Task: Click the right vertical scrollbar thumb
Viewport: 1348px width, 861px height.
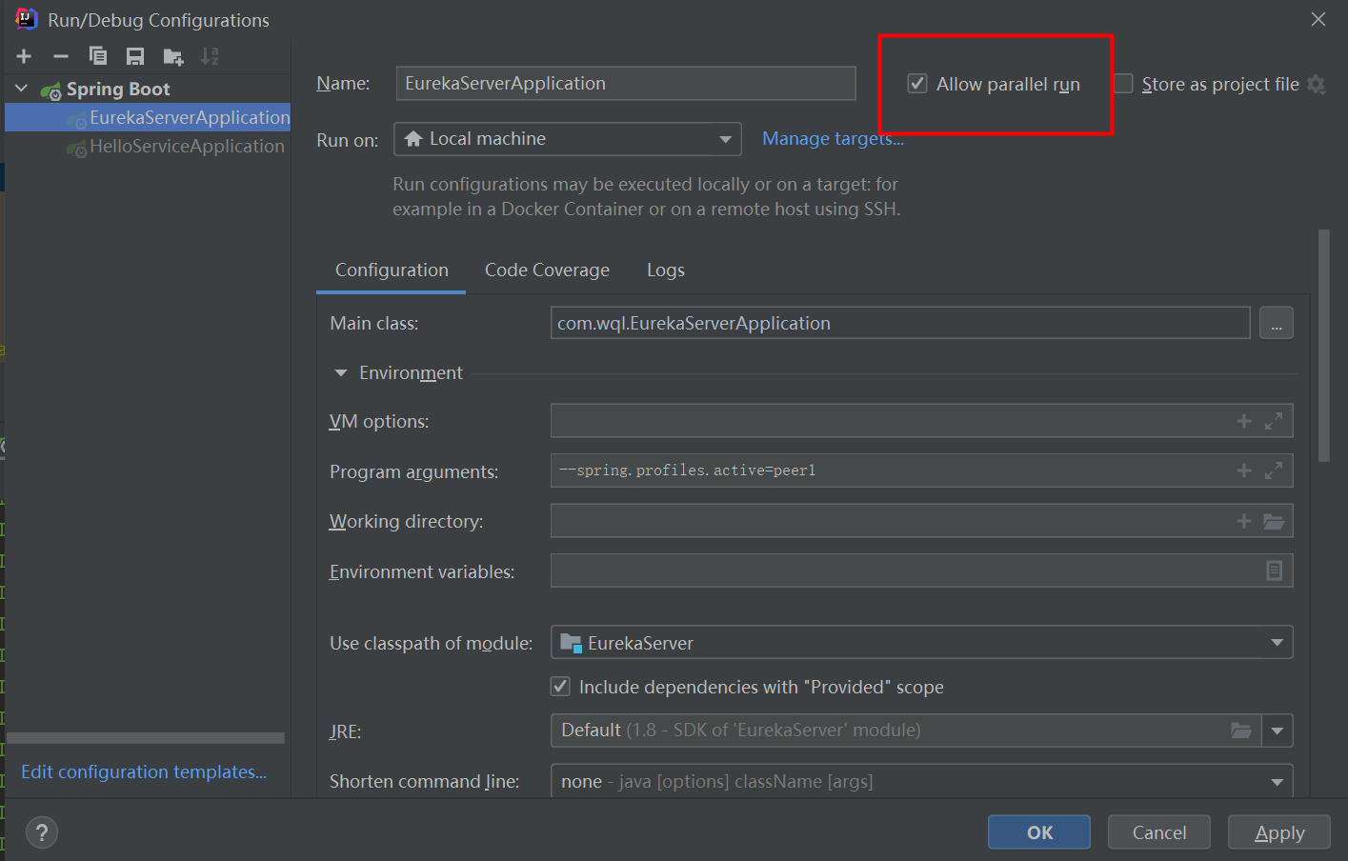Action: 1324,346
